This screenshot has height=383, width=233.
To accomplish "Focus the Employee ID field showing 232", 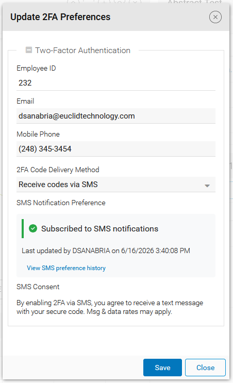I will (x=116, y=83).
